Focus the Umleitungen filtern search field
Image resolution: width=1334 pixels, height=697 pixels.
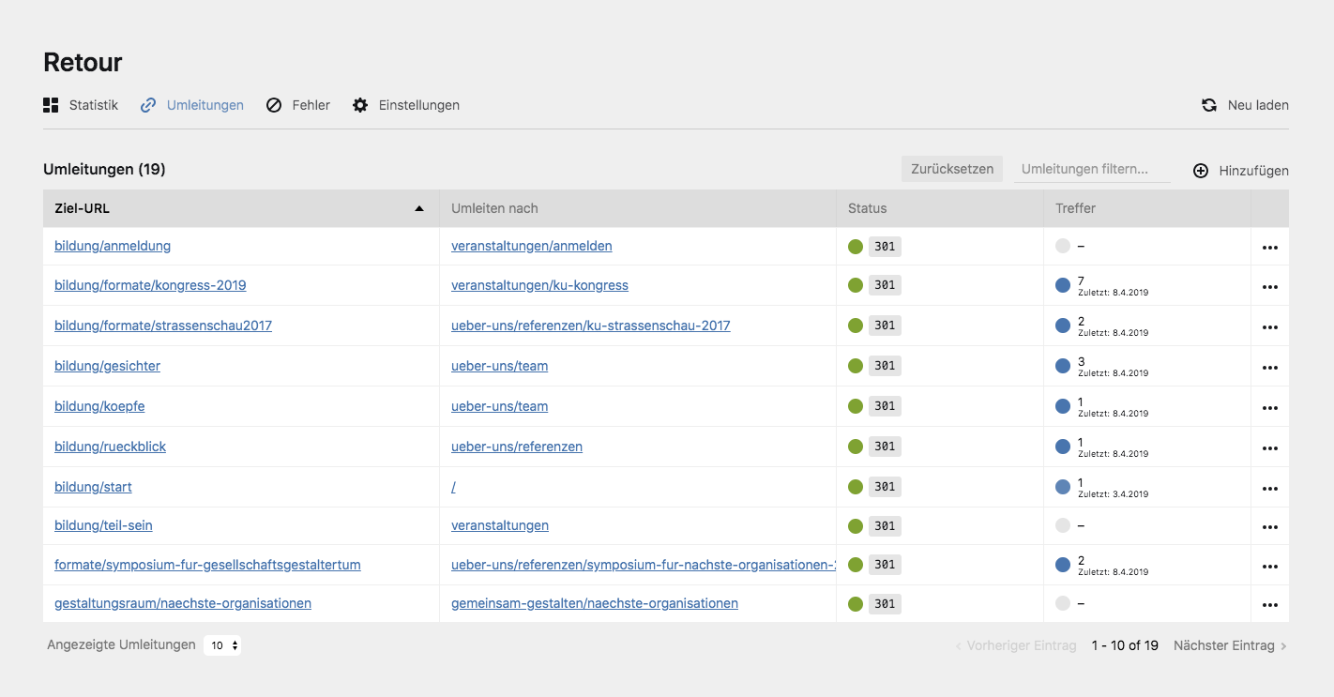coord(1092,169)
